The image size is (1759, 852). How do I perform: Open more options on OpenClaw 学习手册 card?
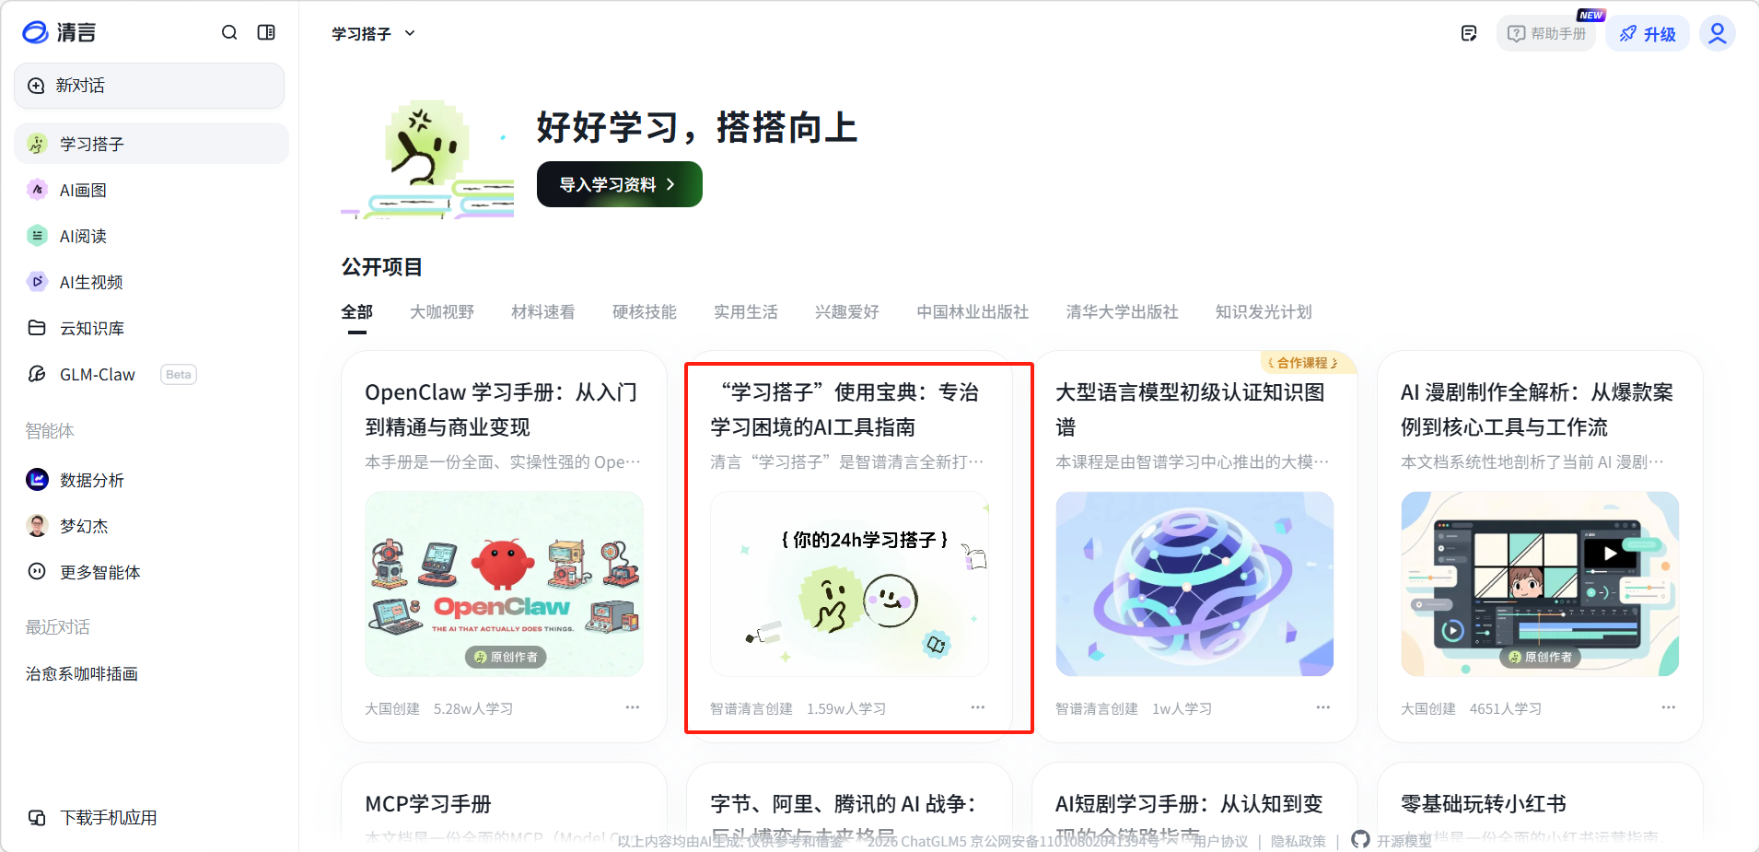point(633,707)
